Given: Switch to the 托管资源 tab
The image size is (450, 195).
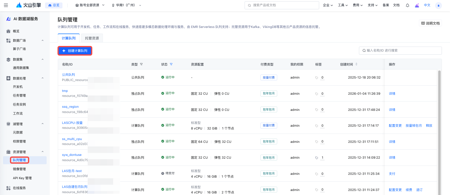Looking at the screenshot, I should (92, 38).
